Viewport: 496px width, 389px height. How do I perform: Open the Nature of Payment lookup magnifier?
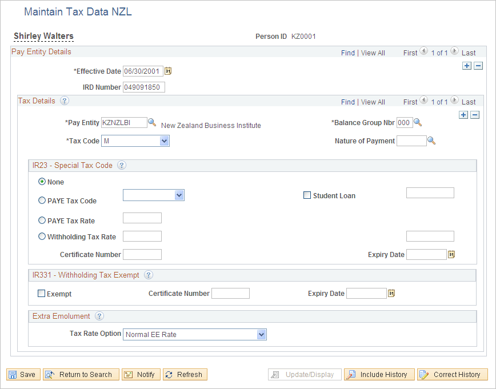431,141
